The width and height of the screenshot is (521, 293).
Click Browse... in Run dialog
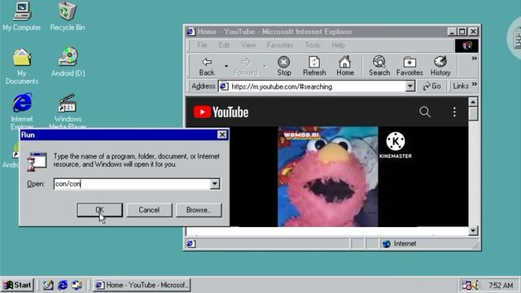(199, 210)
